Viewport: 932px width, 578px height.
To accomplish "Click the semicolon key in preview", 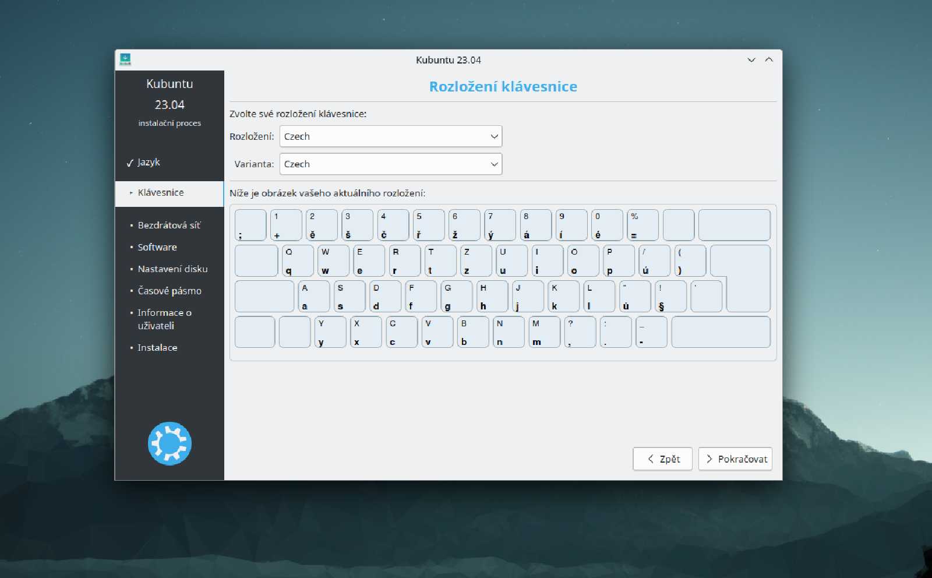I will (250, 225).
